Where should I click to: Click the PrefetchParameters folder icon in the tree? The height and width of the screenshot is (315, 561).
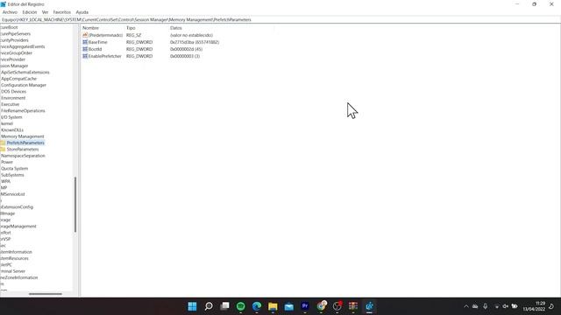tap(3, 143)
